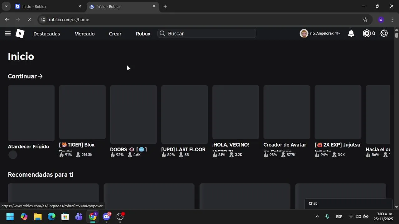
Task: Open Destacadas in the navigation bar
Action: [x=47, y=34]
